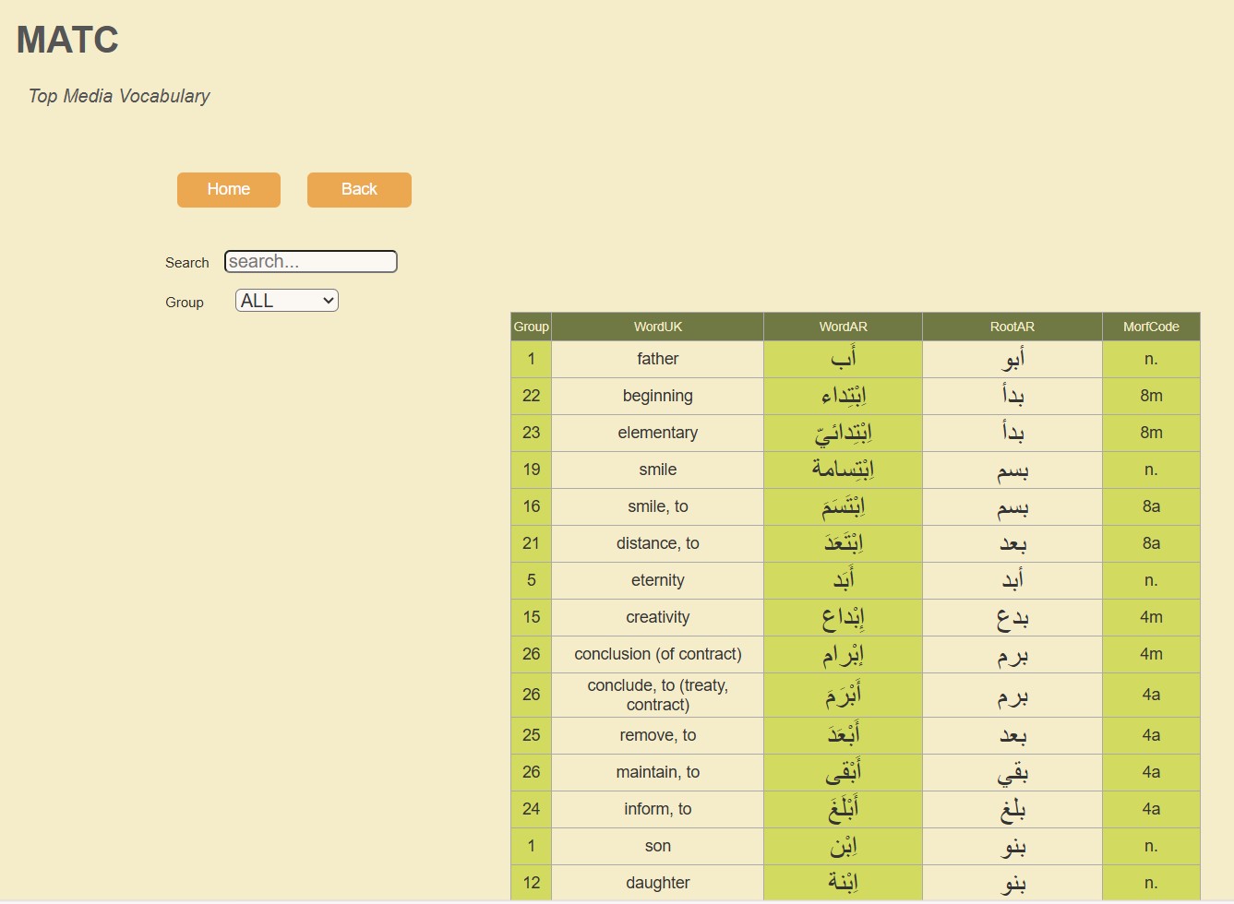Select the 'smile' noun cell

pos(658,470)
